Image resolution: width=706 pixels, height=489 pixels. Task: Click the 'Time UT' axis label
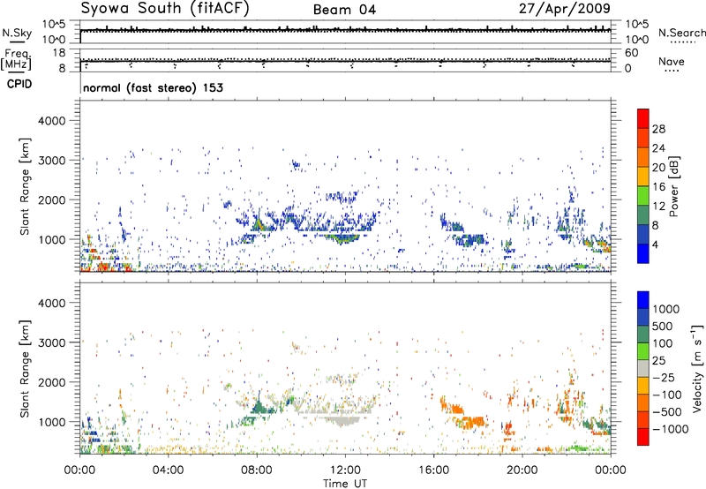pyautogui.click(x=345, y=484)
